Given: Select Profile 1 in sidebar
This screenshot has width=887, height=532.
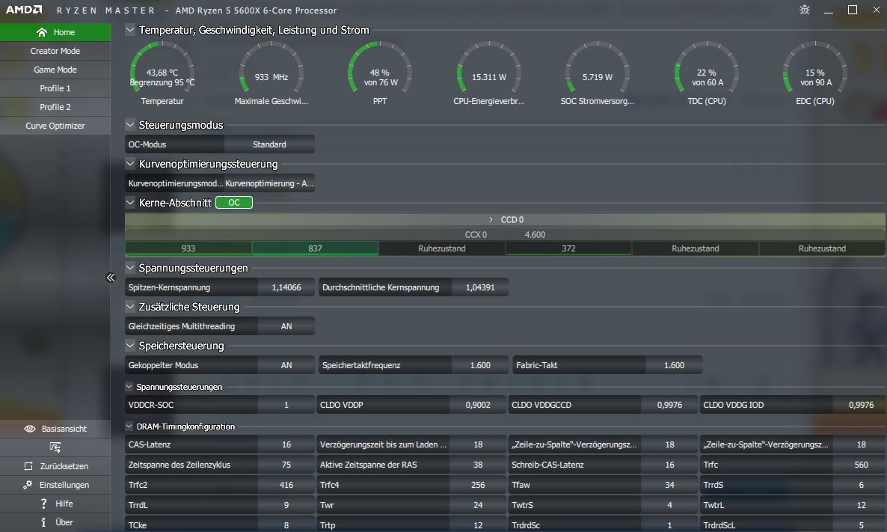Looking at the screenshot, I should 55,88.
